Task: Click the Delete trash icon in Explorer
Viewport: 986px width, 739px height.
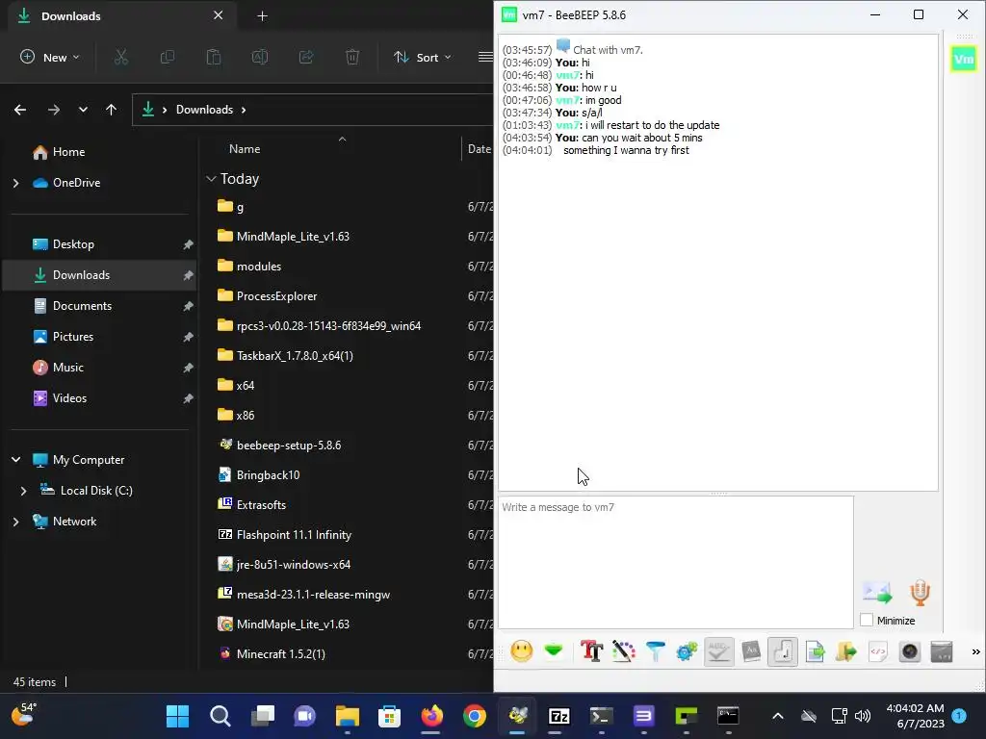Action: [x=352, y=57]
